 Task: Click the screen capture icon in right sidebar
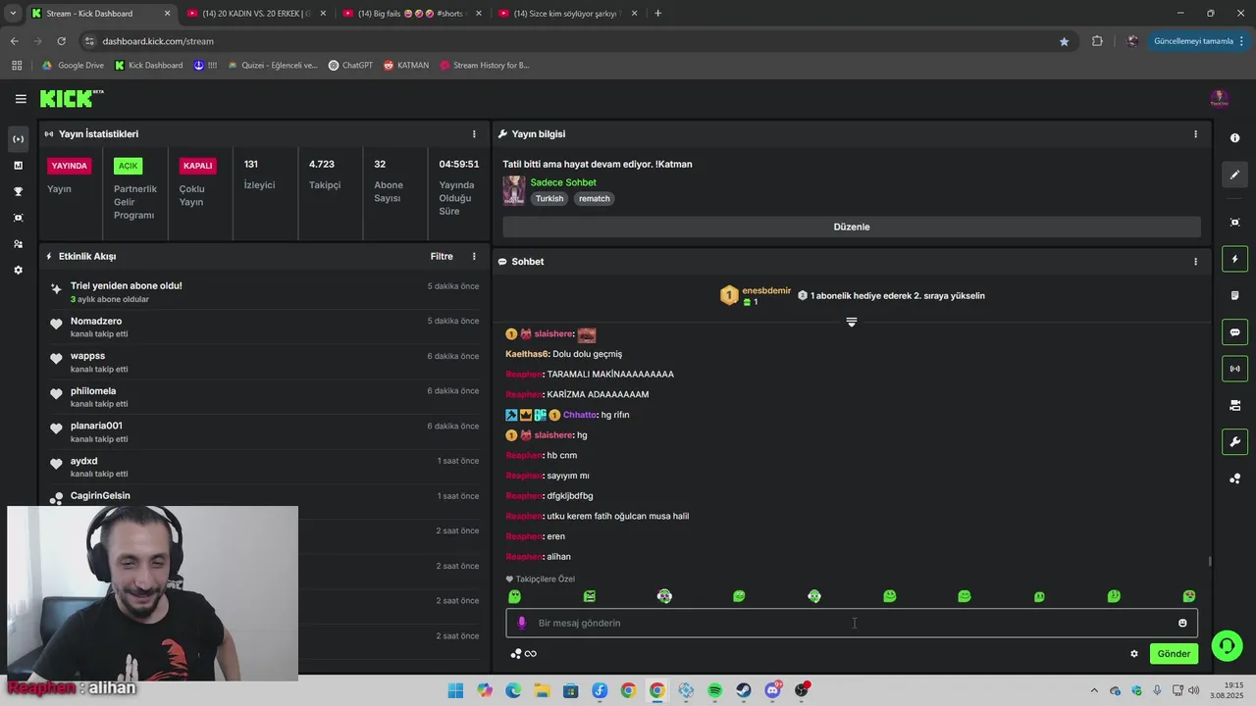1234,223
